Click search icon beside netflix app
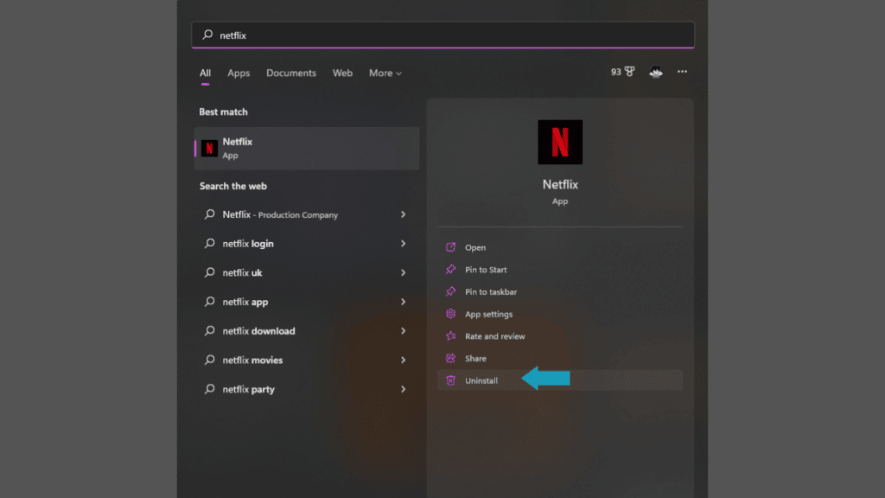The image size is (885, 498). click(x=209, y=302)
